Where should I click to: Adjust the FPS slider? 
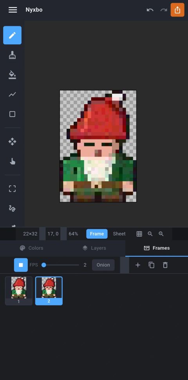point(60,265)
